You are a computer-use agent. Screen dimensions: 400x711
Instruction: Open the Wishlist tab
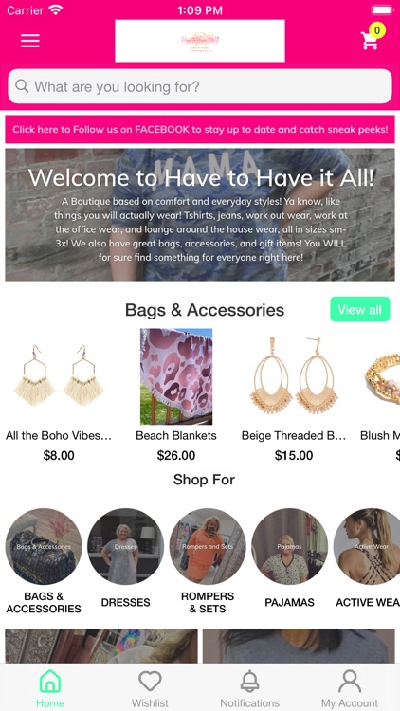(150, 688)
